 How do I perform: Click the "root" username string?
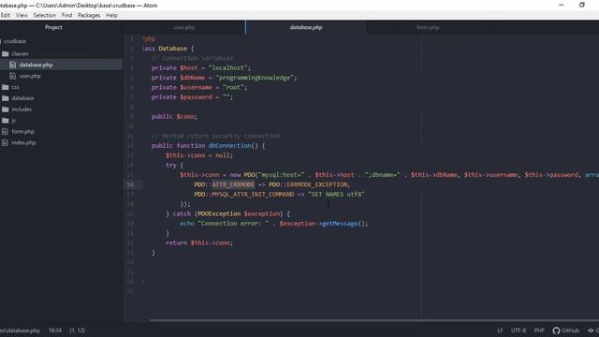click(x=233, y=87)
